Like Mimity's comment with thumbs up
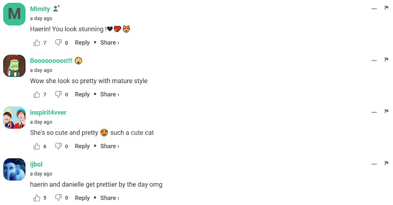 37,43
